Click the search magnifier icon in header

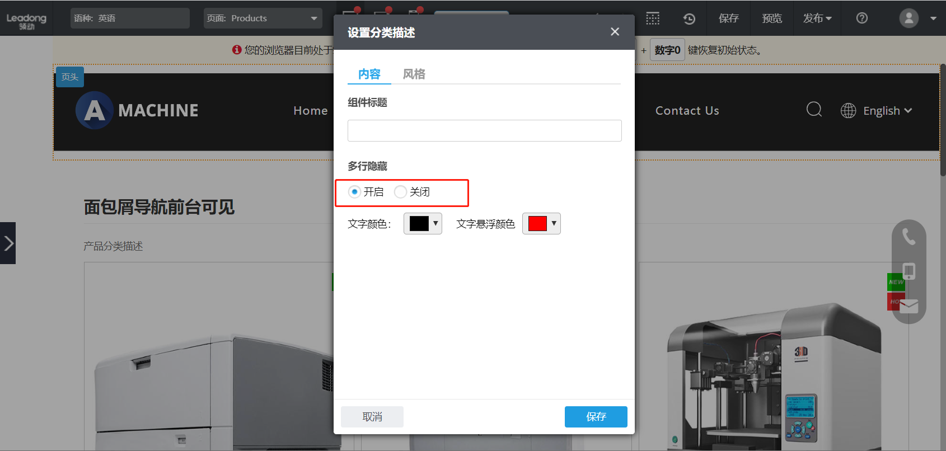814,110
